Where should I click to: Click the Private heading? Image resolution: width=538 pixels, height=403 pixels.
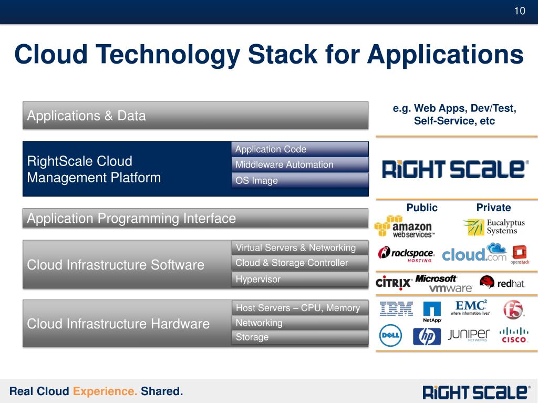pyautogui.click(x=493, y=208)
